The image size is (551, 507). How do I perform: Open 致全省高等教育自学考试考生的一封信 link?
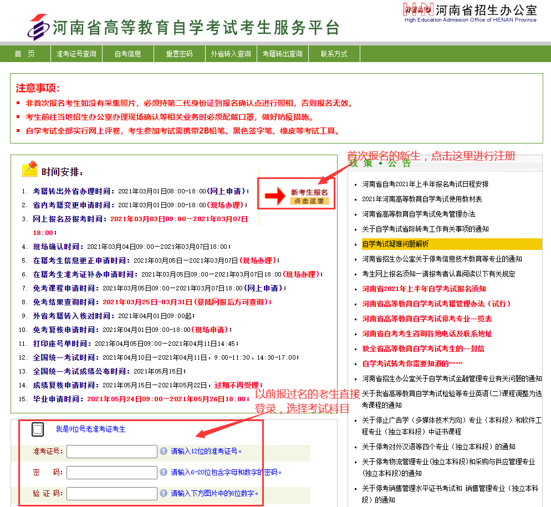coord(423,349)
